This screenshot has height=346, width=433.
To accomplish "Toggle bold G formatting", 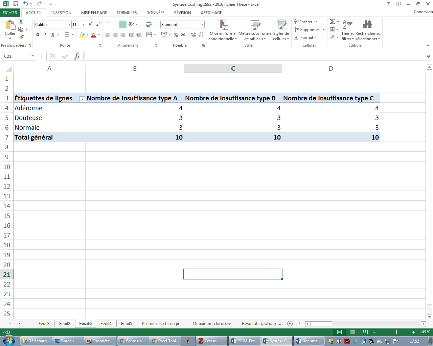I will 38,35.
